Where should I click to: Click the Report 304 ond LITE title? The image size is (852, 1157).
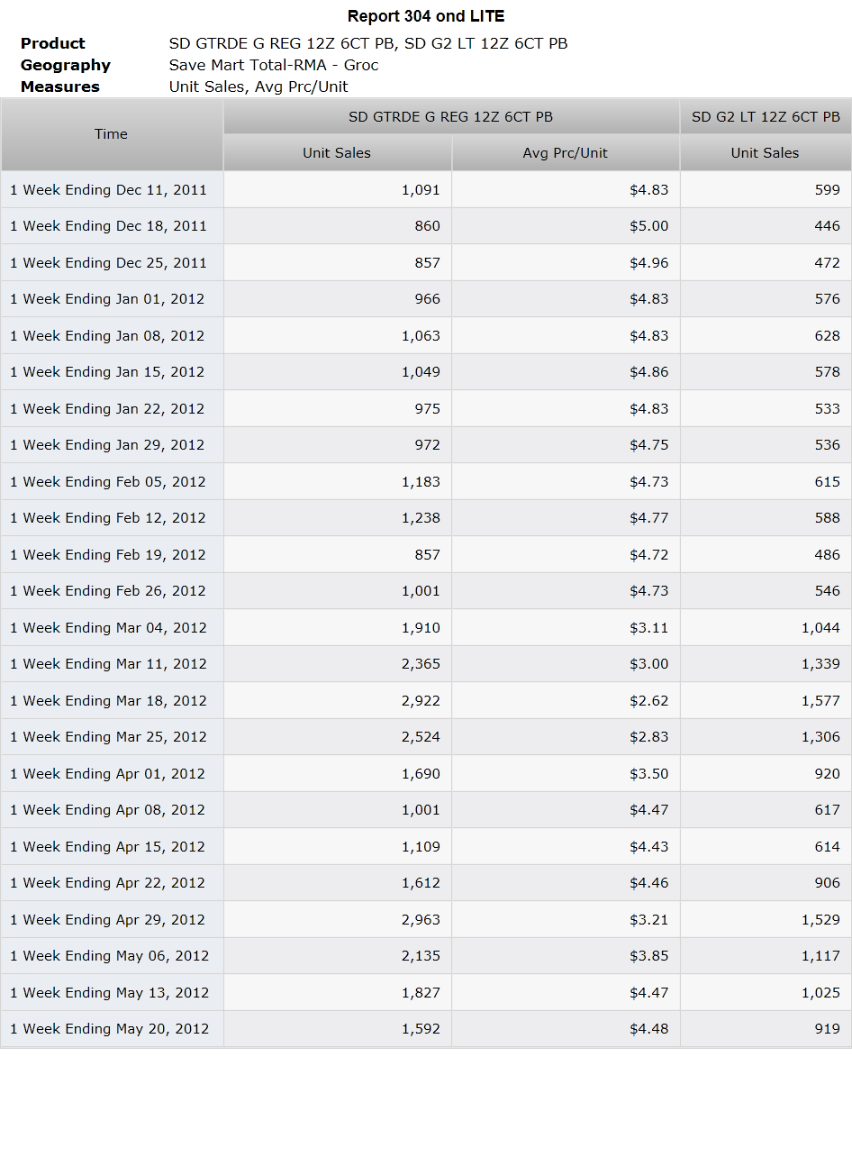pyautogui.click(x=426, y=16)
